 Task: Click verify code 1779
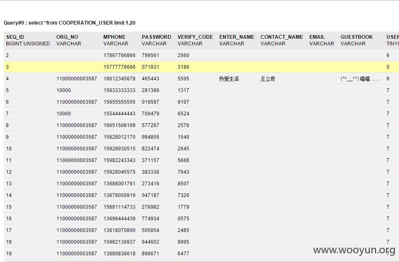coord(183,207)
